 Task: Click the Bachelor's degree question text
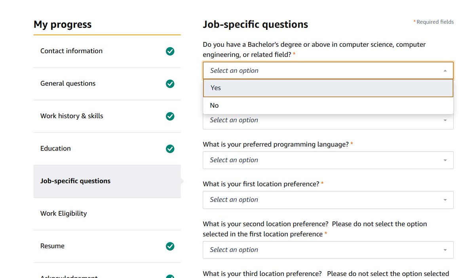pos(314,50)
